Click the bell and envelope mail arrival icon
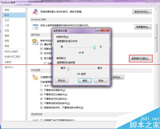The width and height of the screenshot is (160, 129). coord(35,42)
